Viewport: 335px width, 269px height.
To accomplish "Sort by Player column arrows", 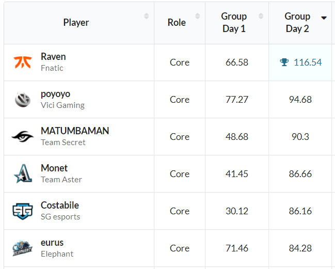I will 146,17.
